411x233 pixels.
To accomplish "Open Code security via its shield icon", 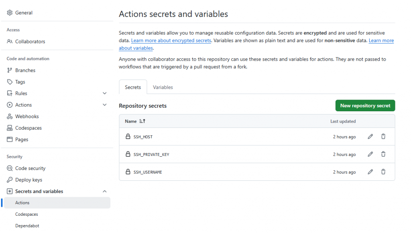I will tap(8, 168).
